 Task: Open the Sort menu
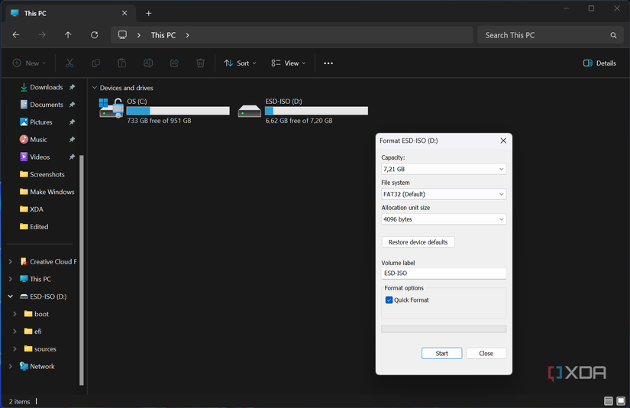[x=240, y=63]
